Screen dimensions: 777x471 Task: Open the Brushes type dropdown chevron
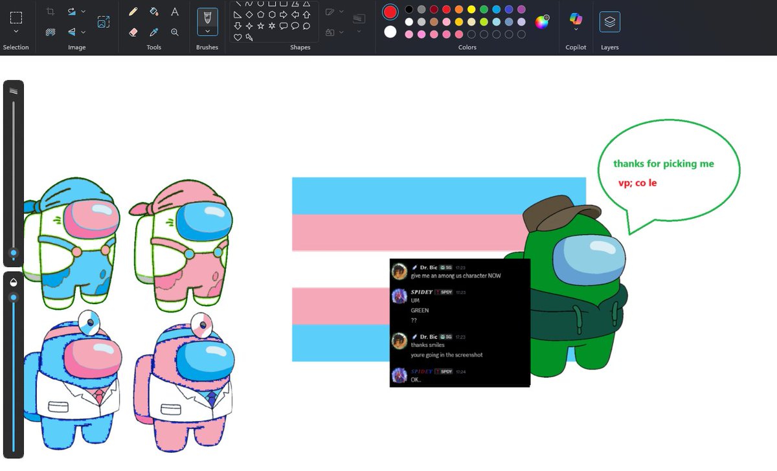[x=207, y=30]
